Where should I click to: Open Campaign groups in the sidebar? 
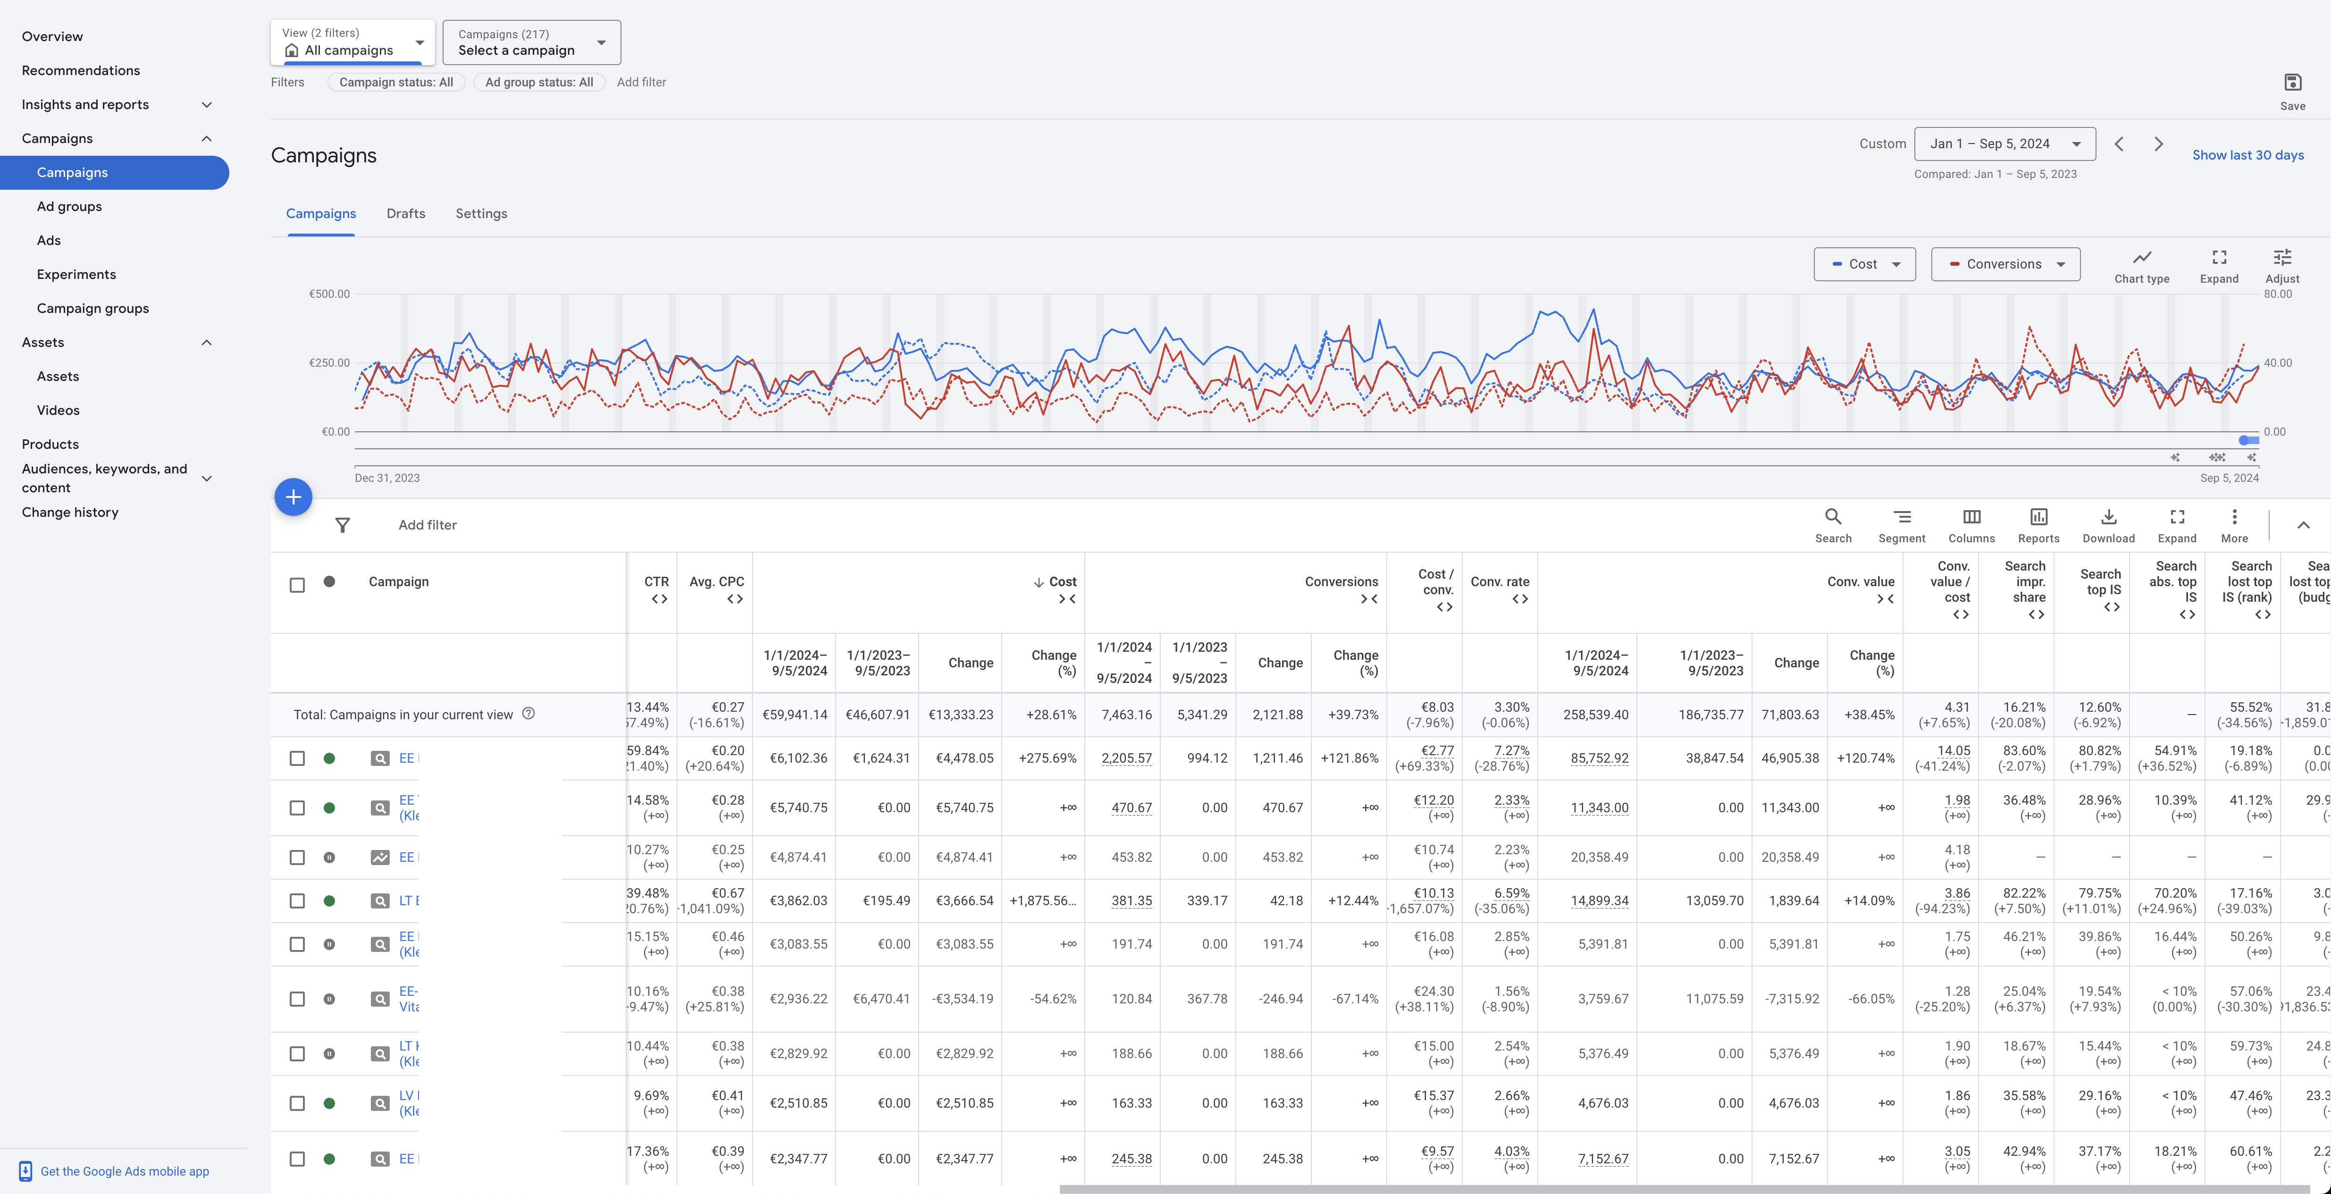click(92, 309)
